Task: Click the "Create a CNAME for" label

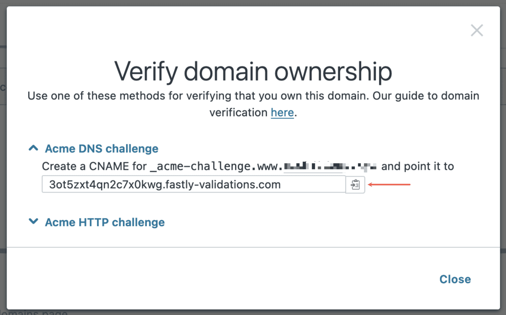Action: click(x=94, y=166)
